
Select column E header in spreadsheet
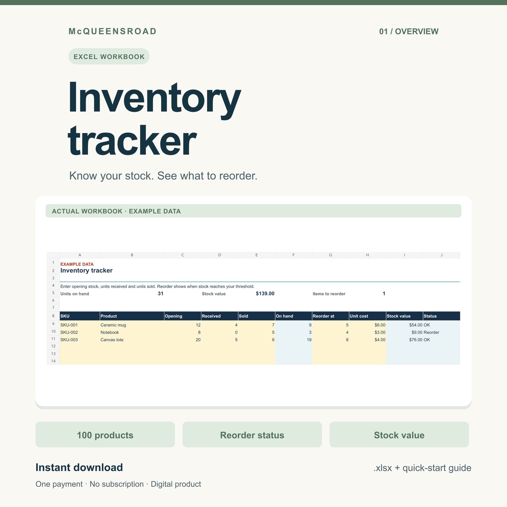pyautogui.click(x=257, y=255)
